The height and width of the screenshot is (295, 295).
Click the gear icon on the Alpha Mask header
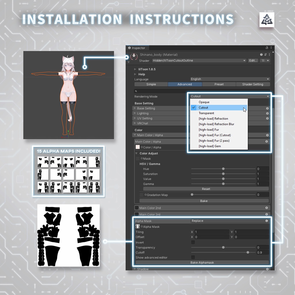point(266,221)
